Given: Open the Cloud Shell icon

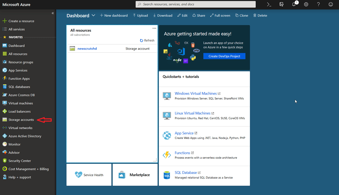Looking at the screenshot, I should [x=269, y=4].
